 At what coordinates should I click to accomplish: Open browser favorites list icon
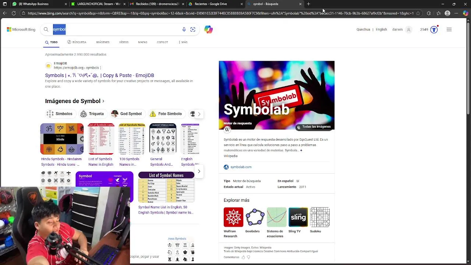tap(438, 13)
